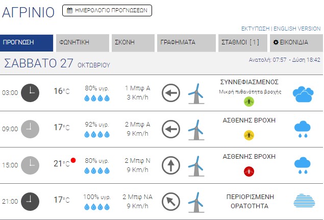Click the 03:00 dark clock icon
Screen dimensions: 324x220
click(30, 92)
